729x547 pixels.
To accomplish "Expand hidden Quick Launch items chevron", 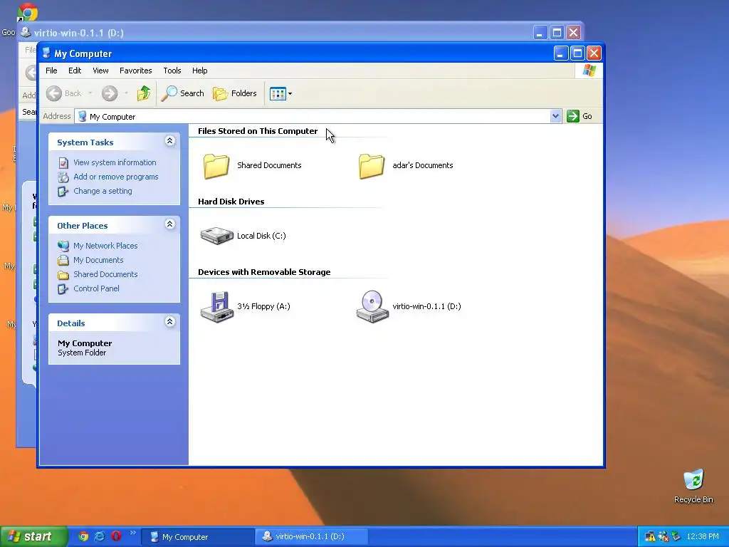I will tap(133, 533).
